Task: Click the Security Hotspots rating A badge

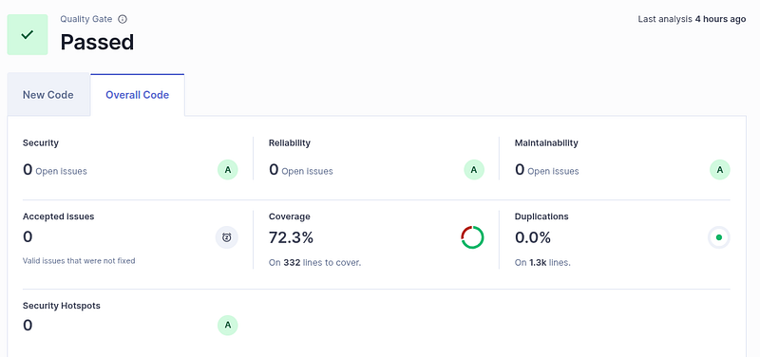Action: click(228, 326)
